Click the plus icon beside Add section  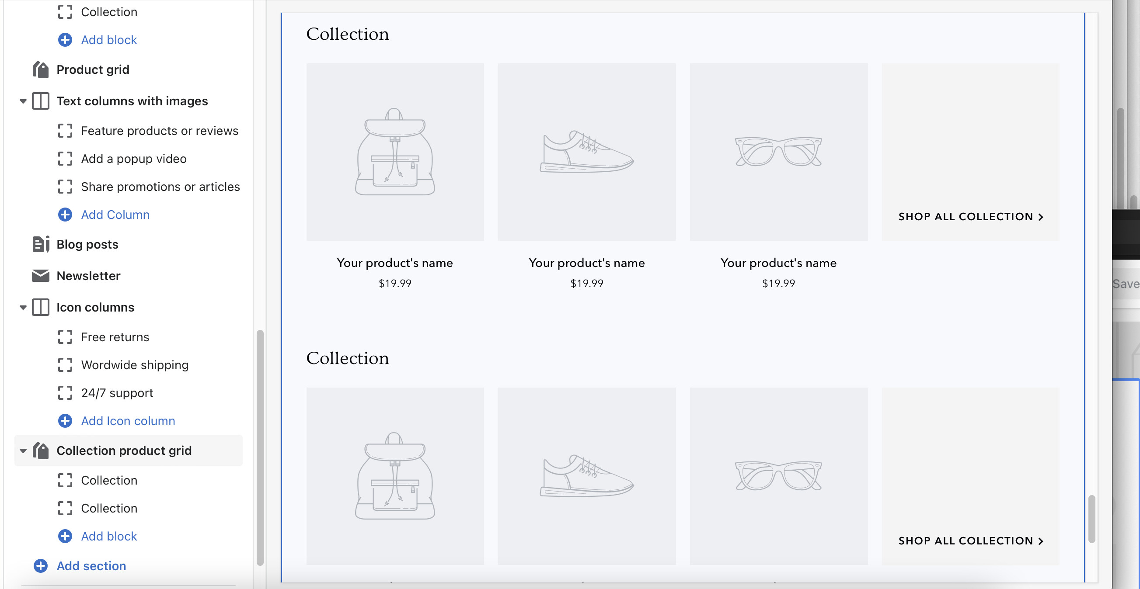pos(41,566)
